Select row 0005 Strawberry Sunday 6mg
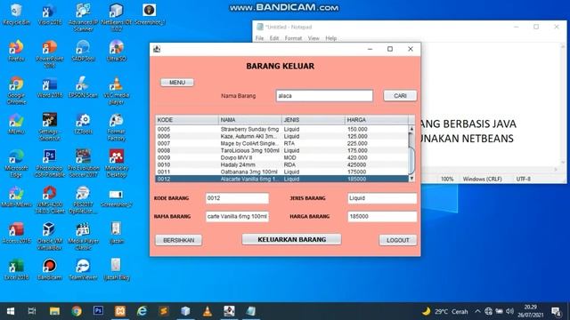Image resolution: width=570 pixels, height=320 pixels. point(281,129)
